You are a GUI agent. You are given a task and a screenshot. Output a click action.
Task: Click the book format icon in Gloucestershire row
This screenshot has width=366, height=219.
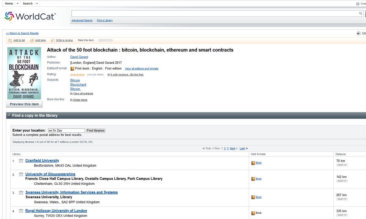click(x=253, y=179)
